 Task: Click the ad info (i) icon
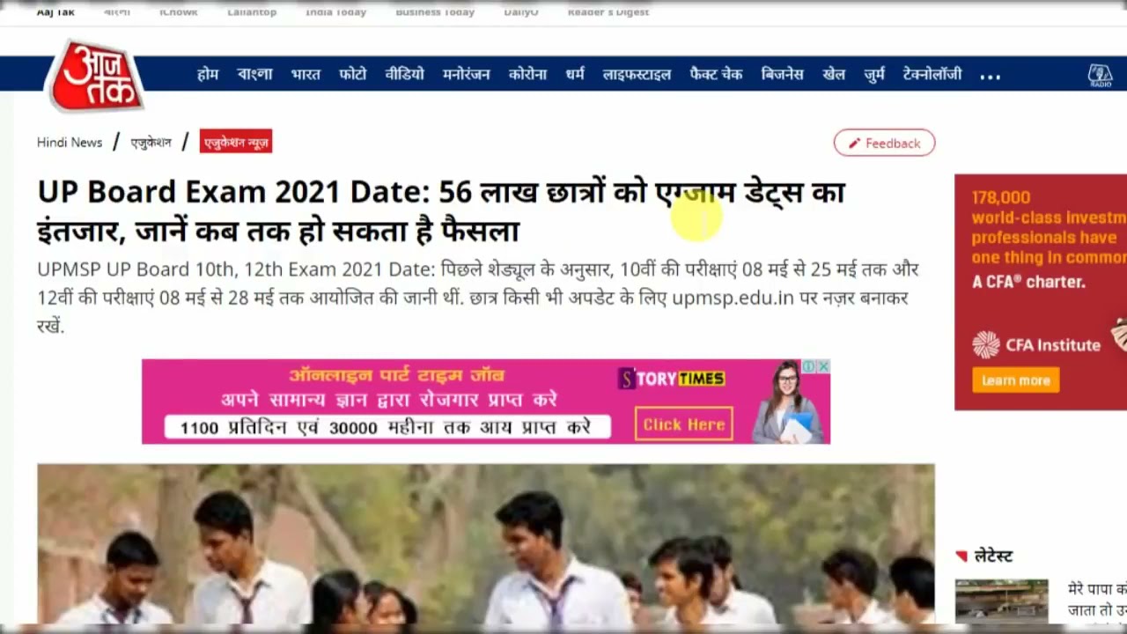807,366
